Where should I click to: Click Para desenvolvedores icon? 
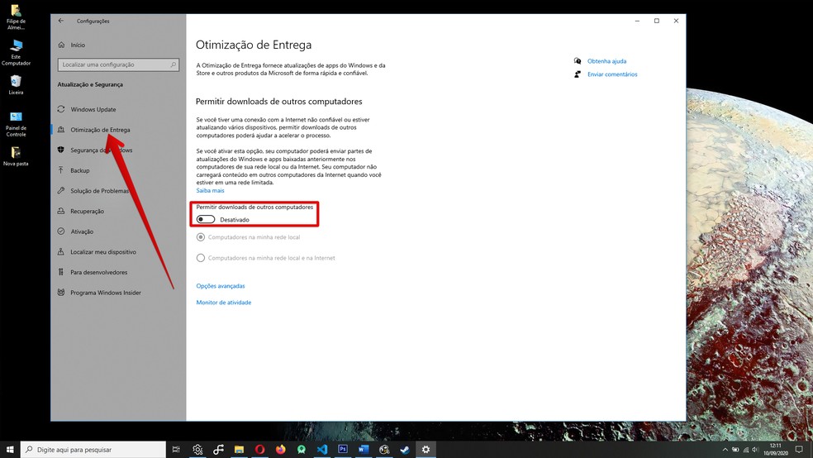coord(61,272)
